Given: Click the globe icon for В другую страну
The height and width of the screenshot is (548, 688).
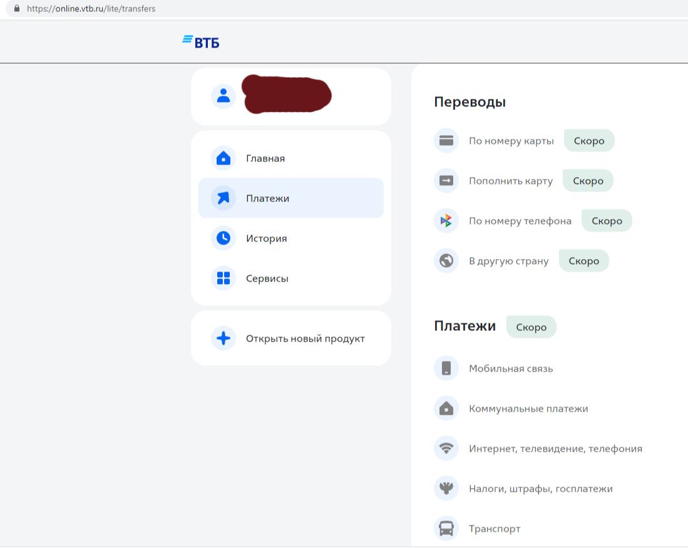Looking at the screenshot, I should (446, 261).
